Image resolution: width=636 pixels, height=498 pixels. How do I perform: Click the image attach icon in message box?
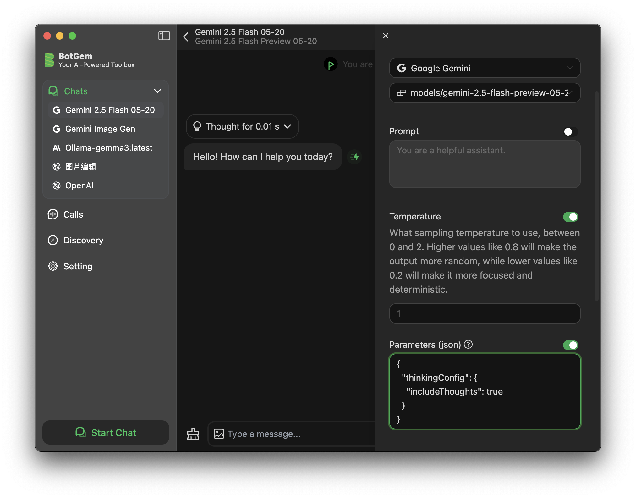(x=219, y=434)
